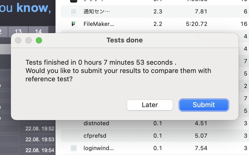Select the loginwindow process name
Viewport: 249px width, 155px height.
coord(99,148)
